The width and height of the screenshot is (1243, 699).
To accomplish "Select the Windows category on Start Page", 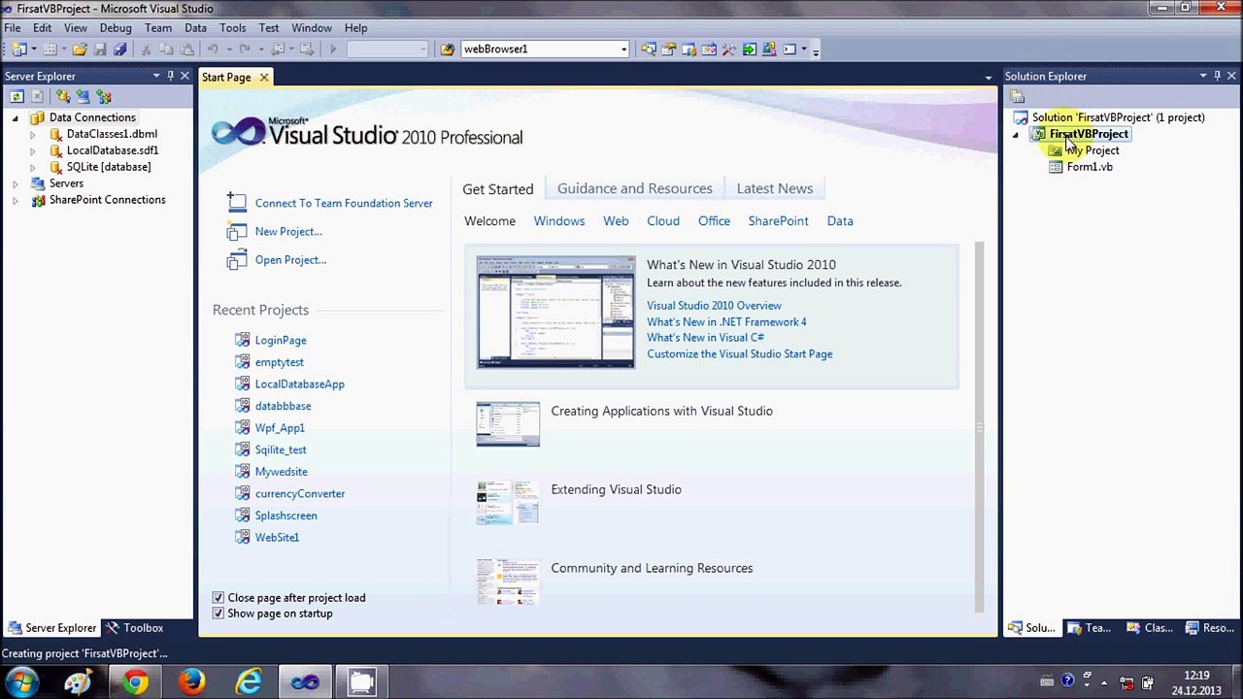I will point(559,221).
